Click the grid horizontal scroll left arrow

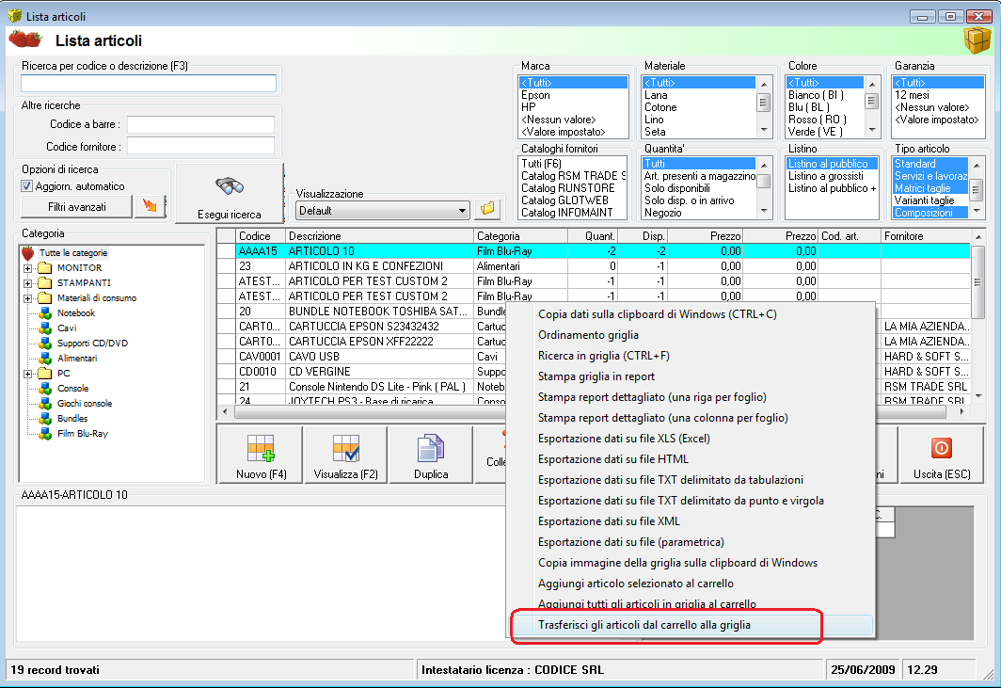click(x=225, y=412)
